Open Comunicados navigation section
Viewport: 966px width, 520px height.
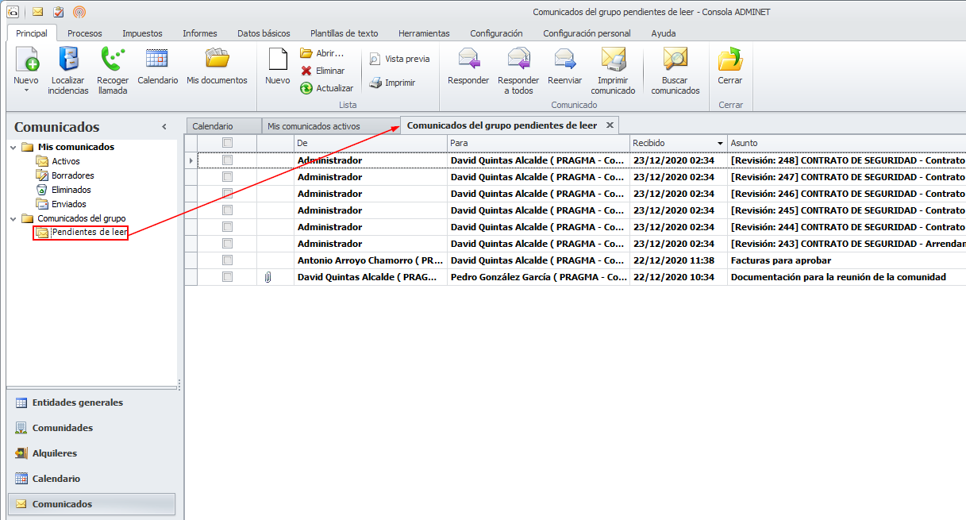tap(91, 504)
